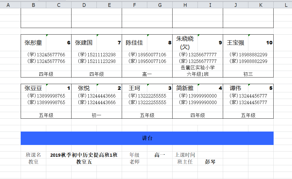Click the blue 讲台 merged cell
This screenshot has height=179, width=292.
point(147,138)
